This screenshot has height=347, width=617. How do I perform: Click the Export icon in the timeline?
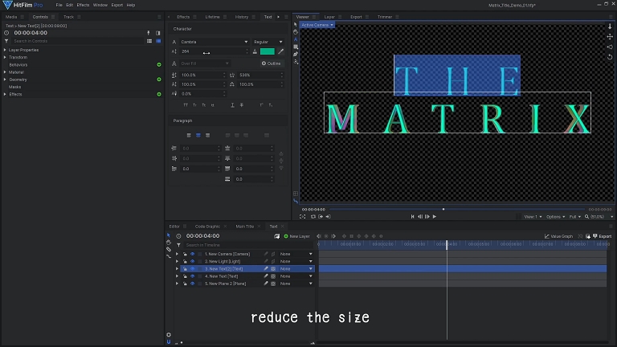tap(595, 236)
